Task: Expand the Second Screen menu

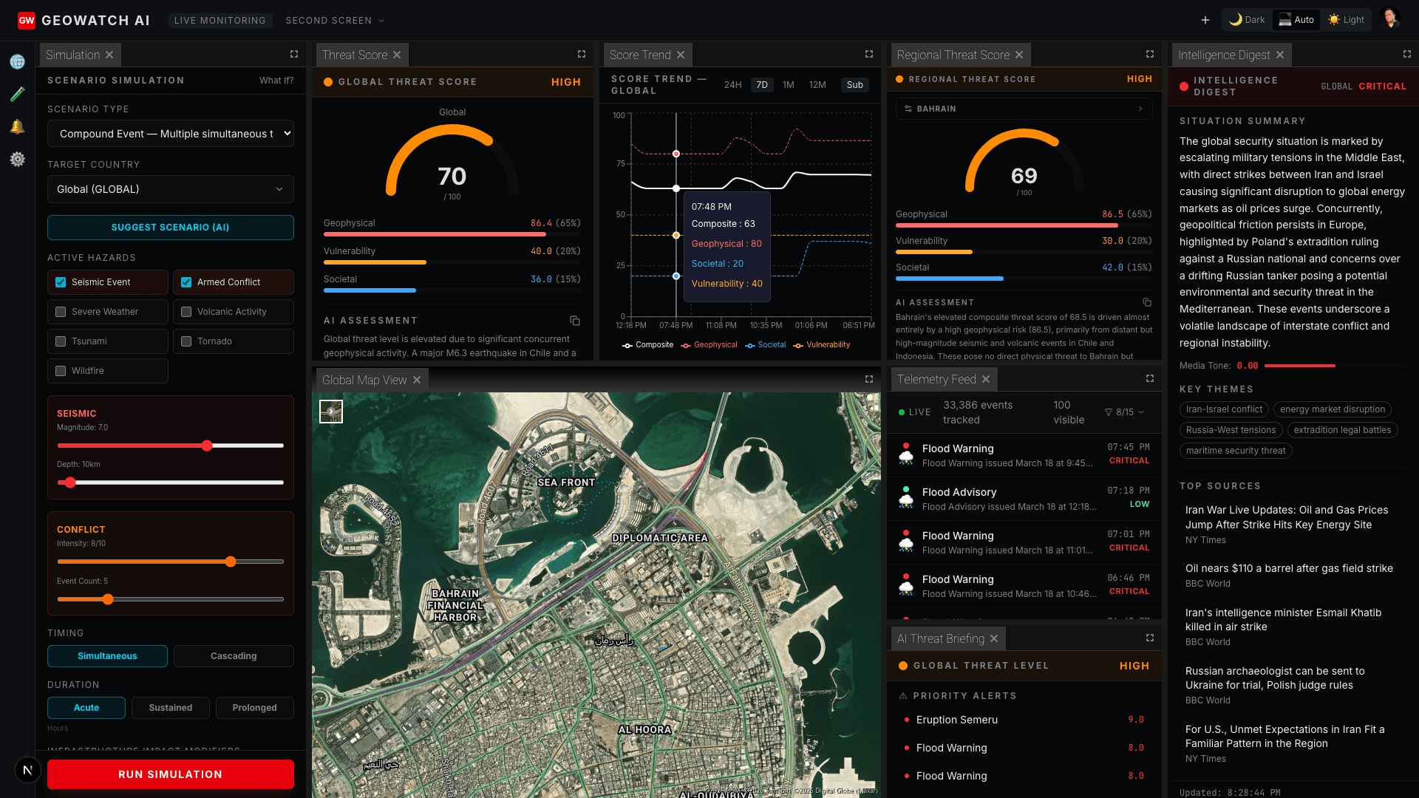Action: 335,21
